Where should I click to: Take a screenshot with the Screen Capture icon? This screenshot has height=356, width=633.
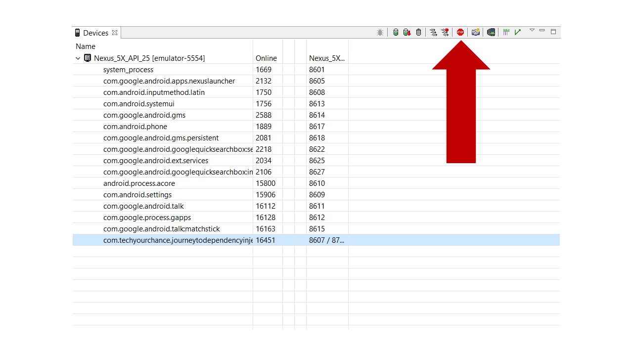click(476, 32)
